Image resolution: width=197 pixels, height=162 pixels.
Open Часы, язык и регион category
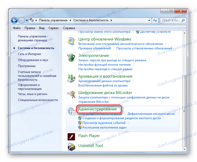[33, 94]
